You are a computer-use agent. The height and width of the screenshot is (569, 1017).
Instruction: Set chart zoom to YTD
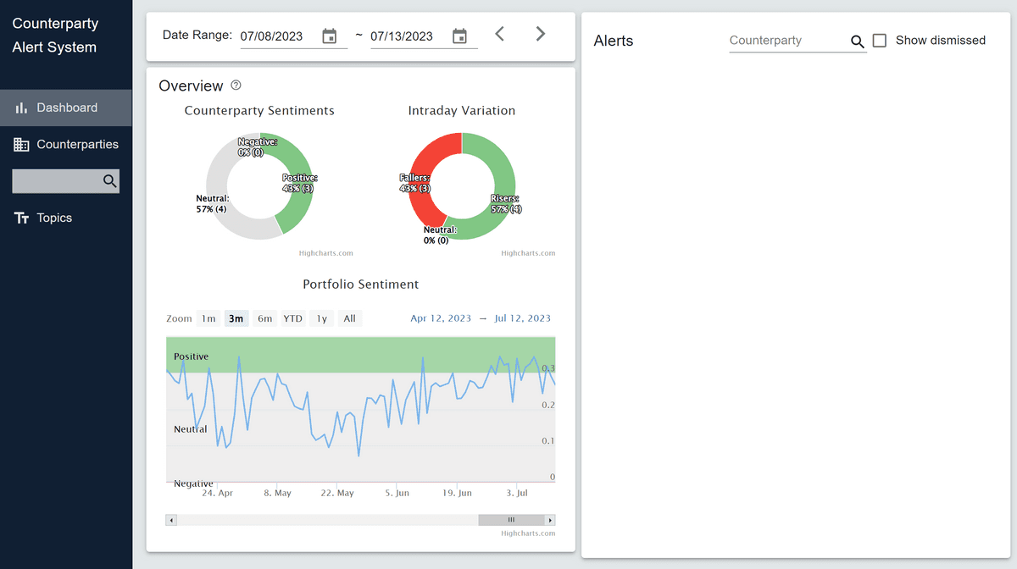click(x=292, y=318)
